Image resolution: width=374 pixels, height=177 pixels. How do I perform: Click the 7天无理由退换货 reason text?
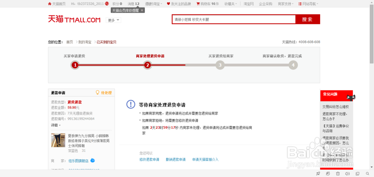point(80,113)
